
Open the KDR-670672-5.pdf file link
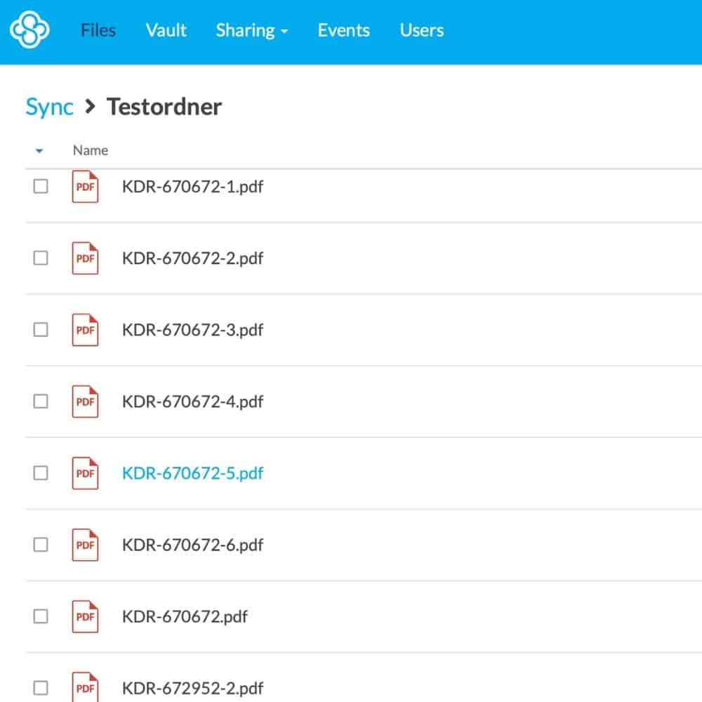click(192, 473)
